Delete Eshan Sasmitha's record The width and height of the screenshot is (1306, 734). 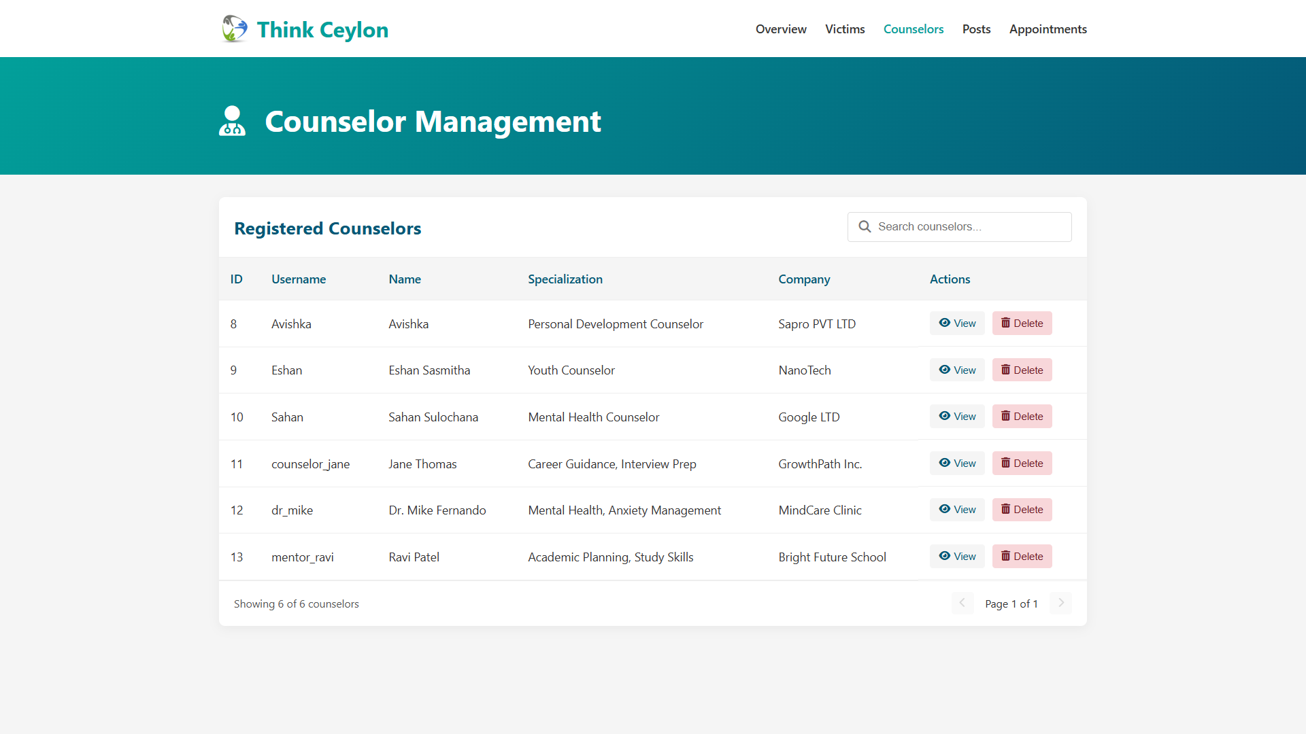coord(1022,370)
